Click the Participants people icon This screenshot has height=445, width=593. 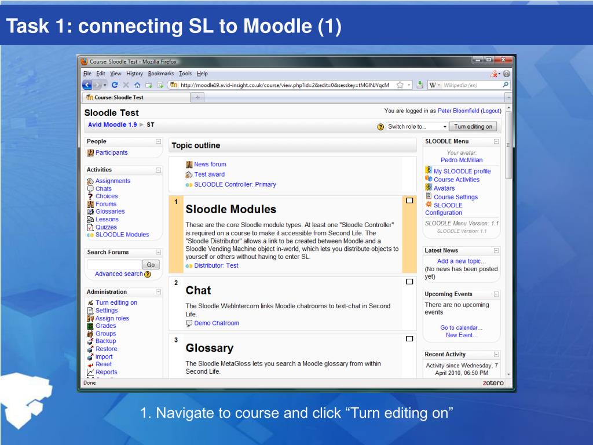90,152
